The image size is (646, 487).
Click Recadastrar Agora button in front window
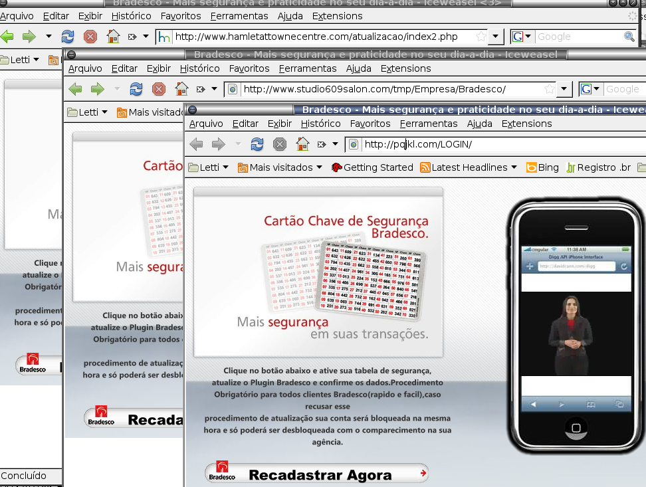[x=316, y=473]
